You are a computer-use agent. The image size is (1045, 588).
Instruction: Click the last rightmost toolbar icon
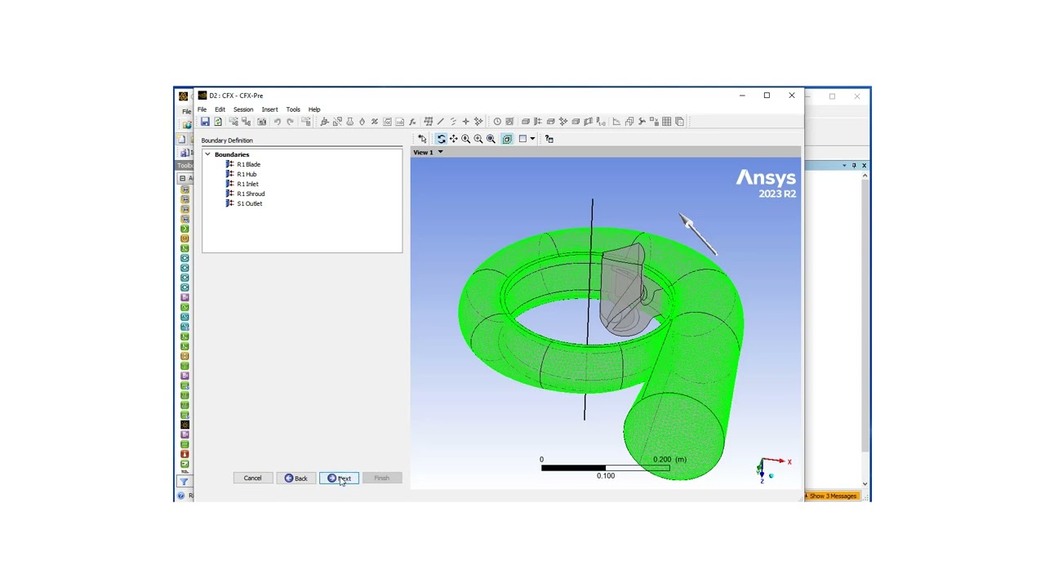[x=679, y=122]
